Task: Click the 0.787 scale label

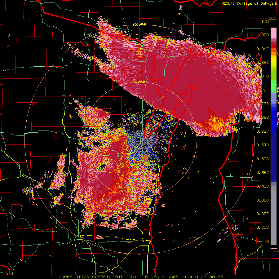Action: (x=263, y=90)
